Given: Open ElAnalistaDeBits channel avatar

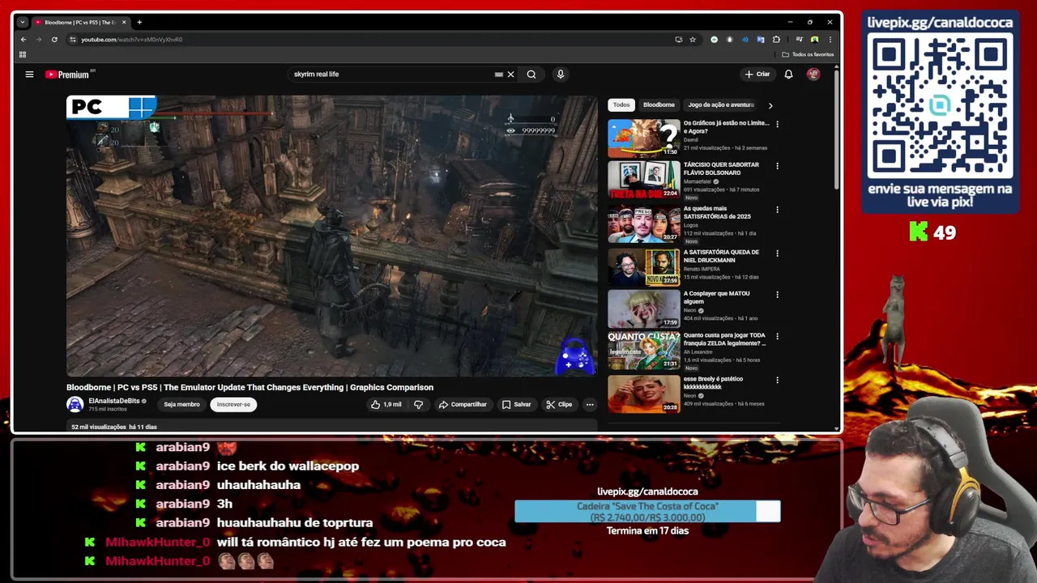Looking at the screenshot, I should point(75,404).
